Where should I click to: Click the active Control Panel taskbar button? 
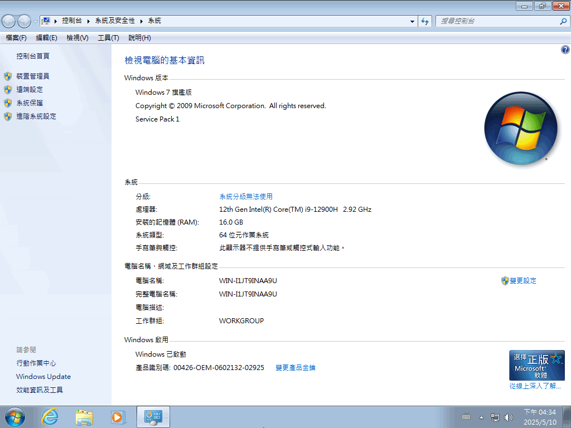(x=153, y=417)
